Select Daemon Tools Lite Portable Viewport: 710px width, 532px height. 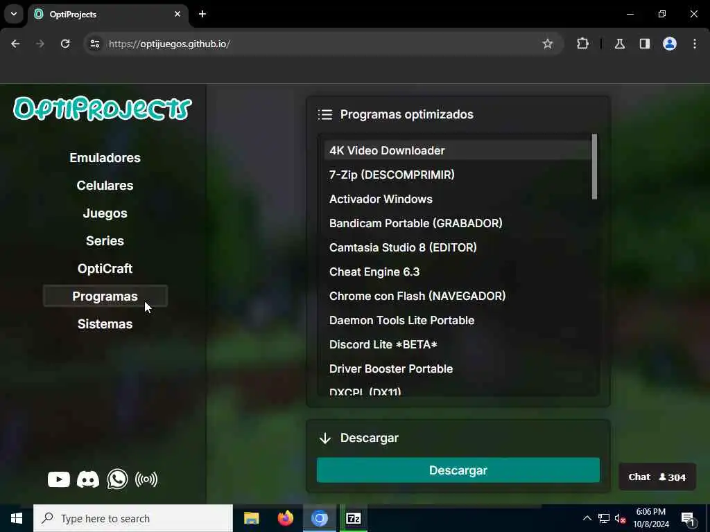458,320
